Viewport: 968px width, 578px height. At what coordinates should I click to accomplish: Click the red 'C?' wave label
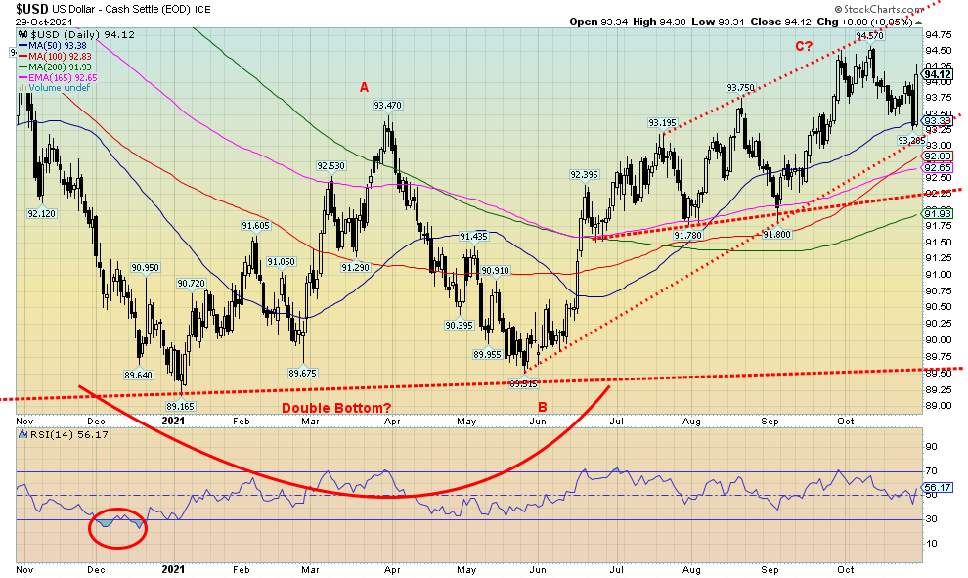(x=805, y=47)
